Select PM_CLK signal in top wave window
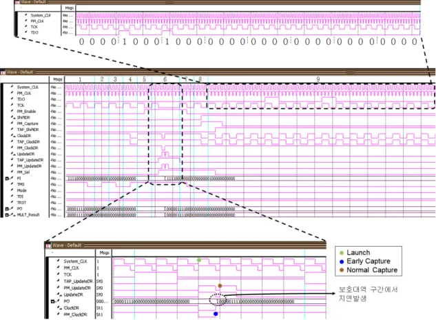This screenshot has width=436, height=324. 37,21
